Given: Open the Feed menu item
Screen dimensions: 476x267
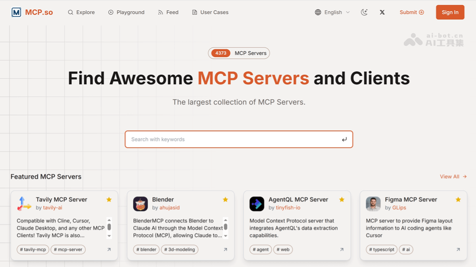Looking at the screenshot, I should click(168, 12).
